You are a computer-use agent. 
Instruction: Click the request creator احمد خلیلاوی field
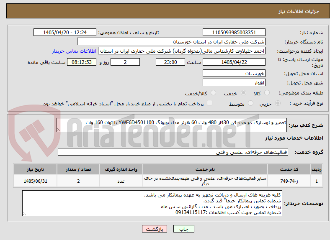click(x=182, y=51)
